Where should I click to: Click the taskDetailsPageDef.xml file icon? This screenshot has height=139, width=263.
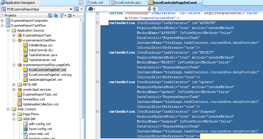point(25,80)
